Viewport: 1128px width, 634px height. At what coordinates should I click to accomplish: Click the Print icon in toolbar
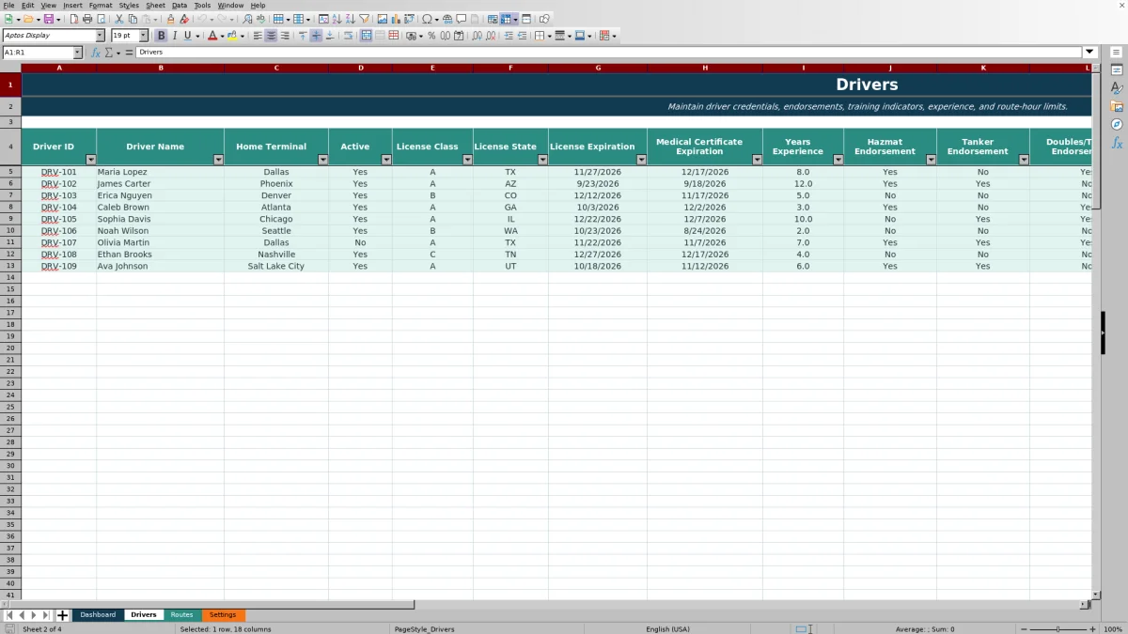click(x=87, y=19)
